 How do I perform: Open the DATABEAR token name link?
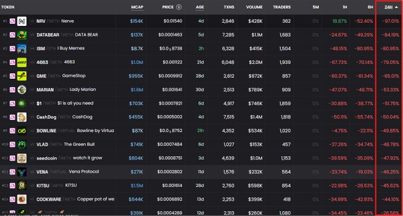[x=48, y=35]
